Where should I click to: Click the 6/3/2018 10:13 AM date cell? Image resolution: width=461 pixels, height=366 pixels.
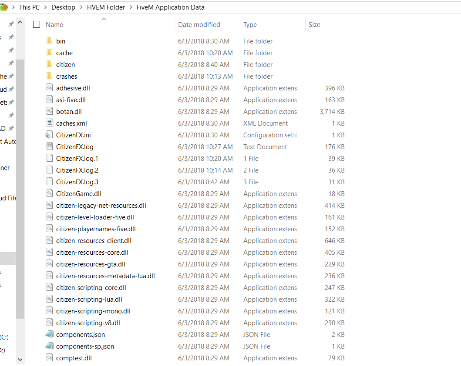tap(205, 77)
